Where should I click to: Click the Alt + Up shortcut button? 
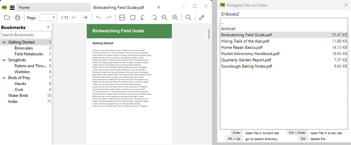coord(234,139)
